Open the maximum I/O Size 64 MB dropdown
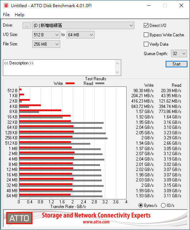Image resolution: width=190 pixels, height=230 pixels. [x=81, y=35]
